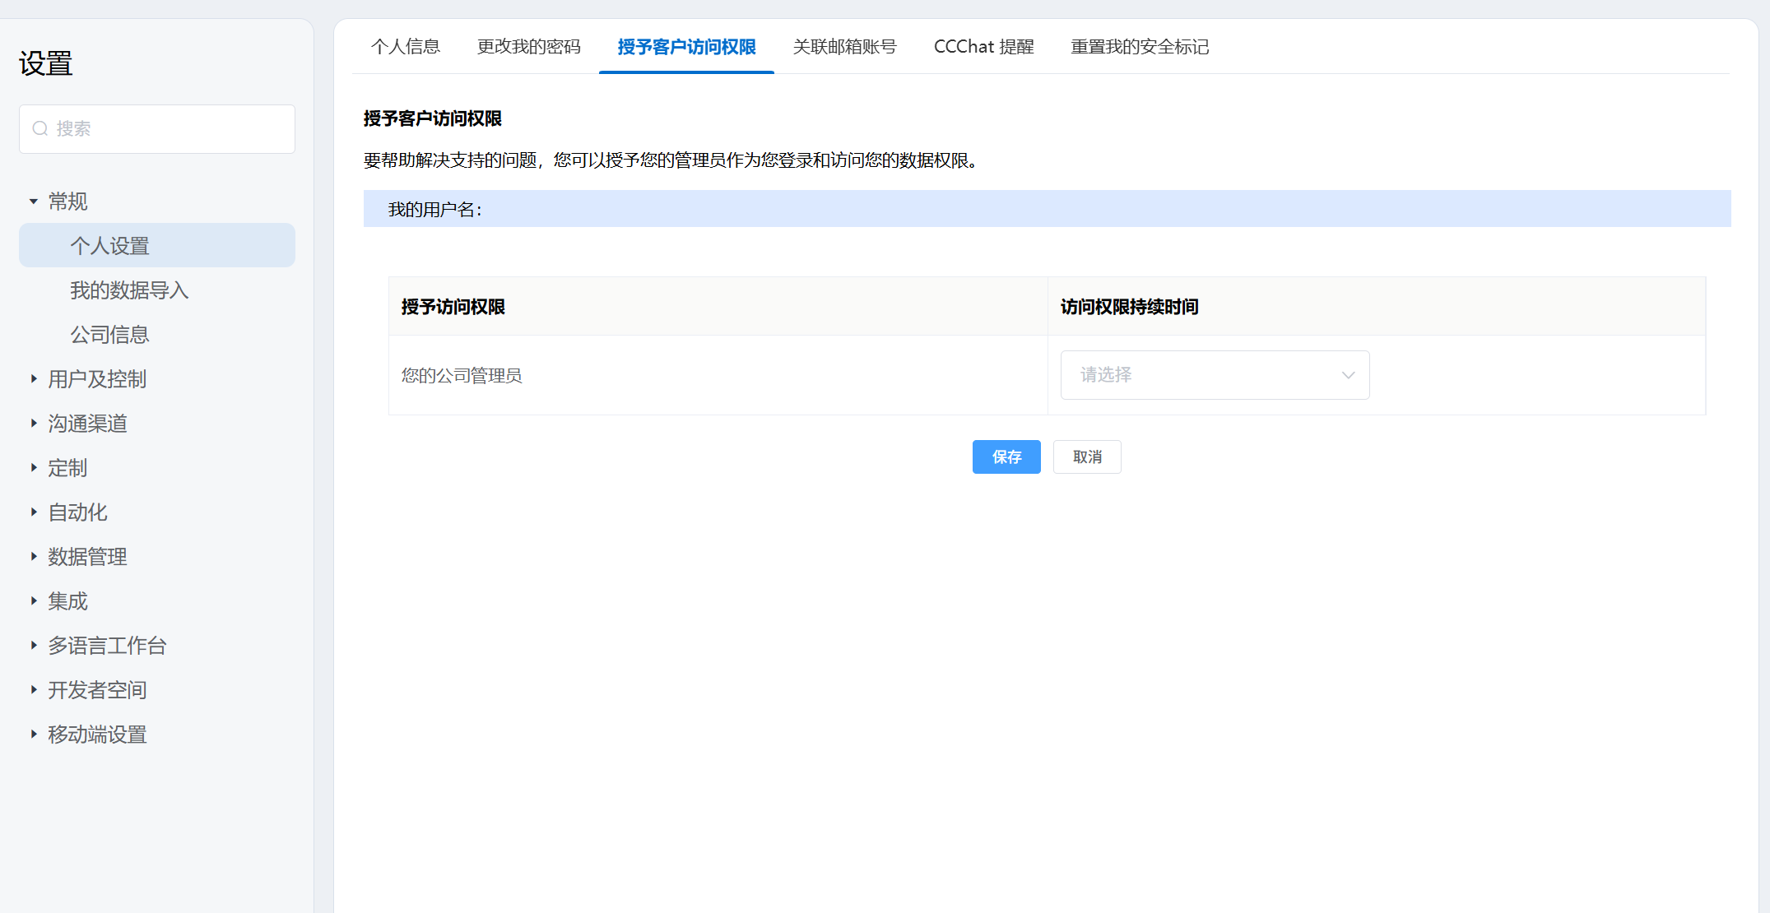Switch to the 个人信息 tab
The width and height of the screenshot is (1770, 913).
click(x=405, y=47)
